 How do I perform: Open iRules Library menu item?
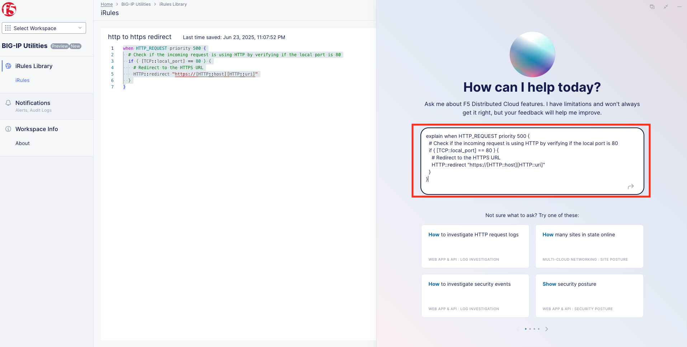tap(34, 66)
